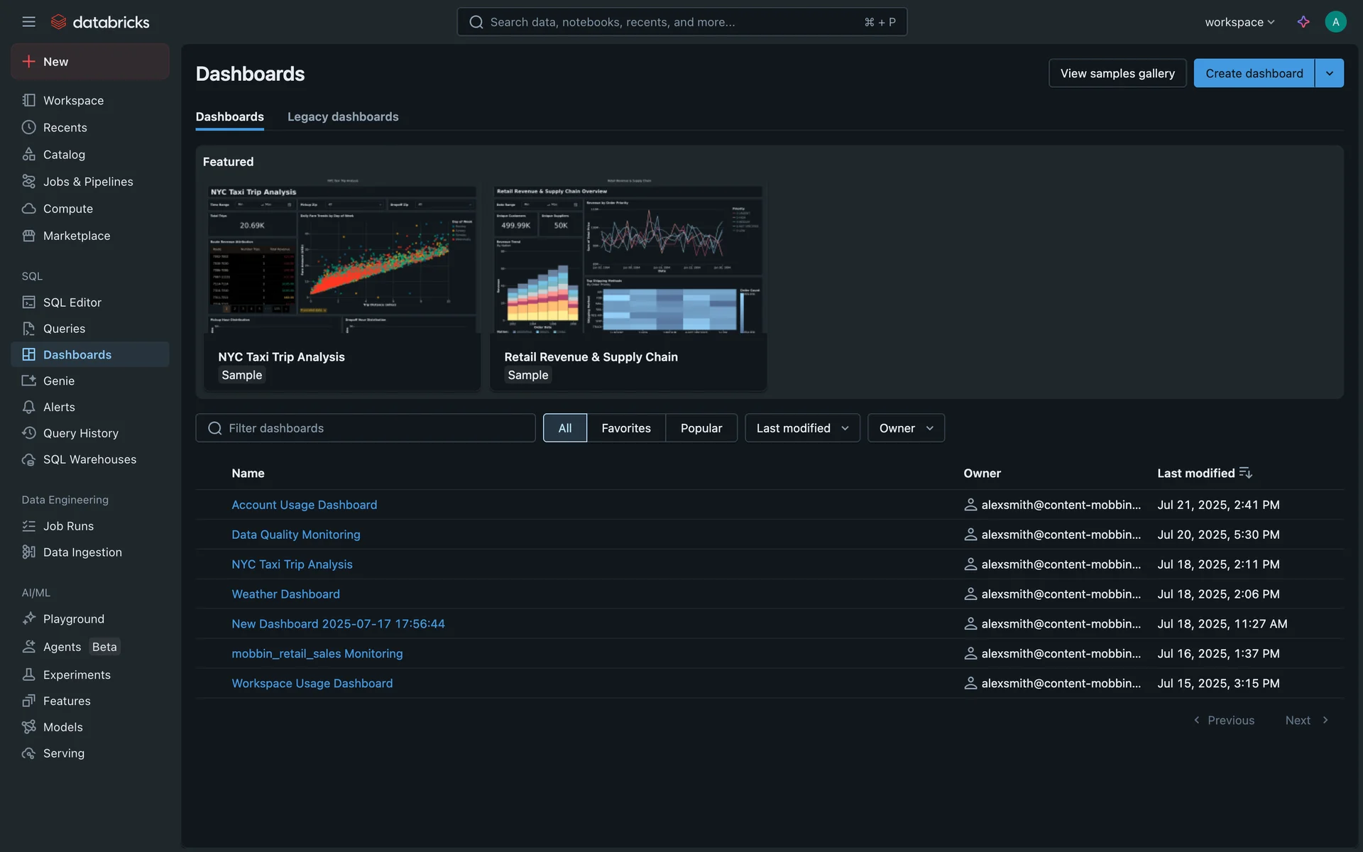Go to Genie in sidebar
1363x852 pixels.
[x=58, y=381]
